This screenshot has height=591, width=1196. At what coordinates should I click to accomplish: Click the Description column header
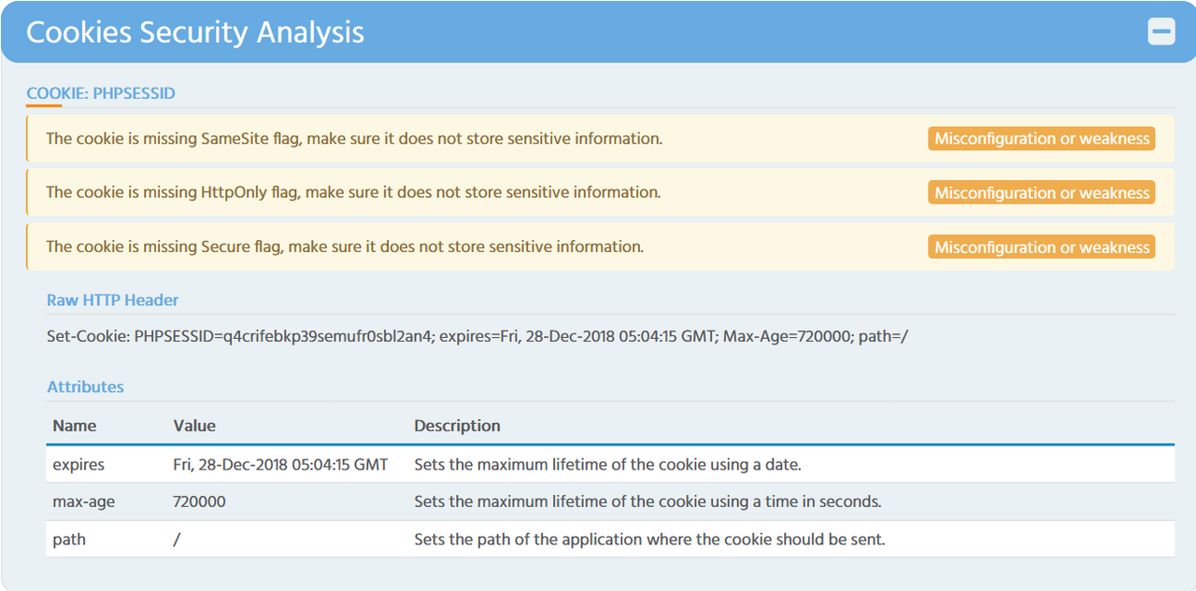457,426
